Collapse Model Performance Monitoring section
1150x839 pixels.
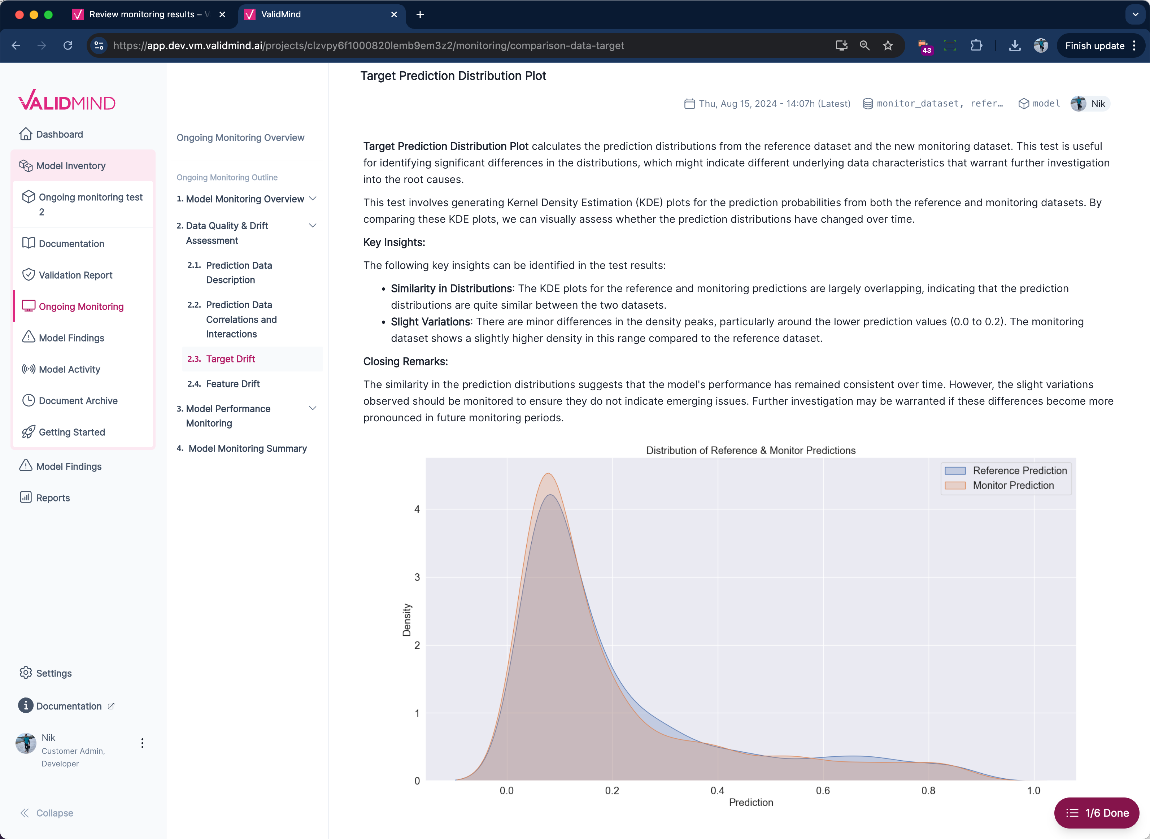click(x=313, y=408)
